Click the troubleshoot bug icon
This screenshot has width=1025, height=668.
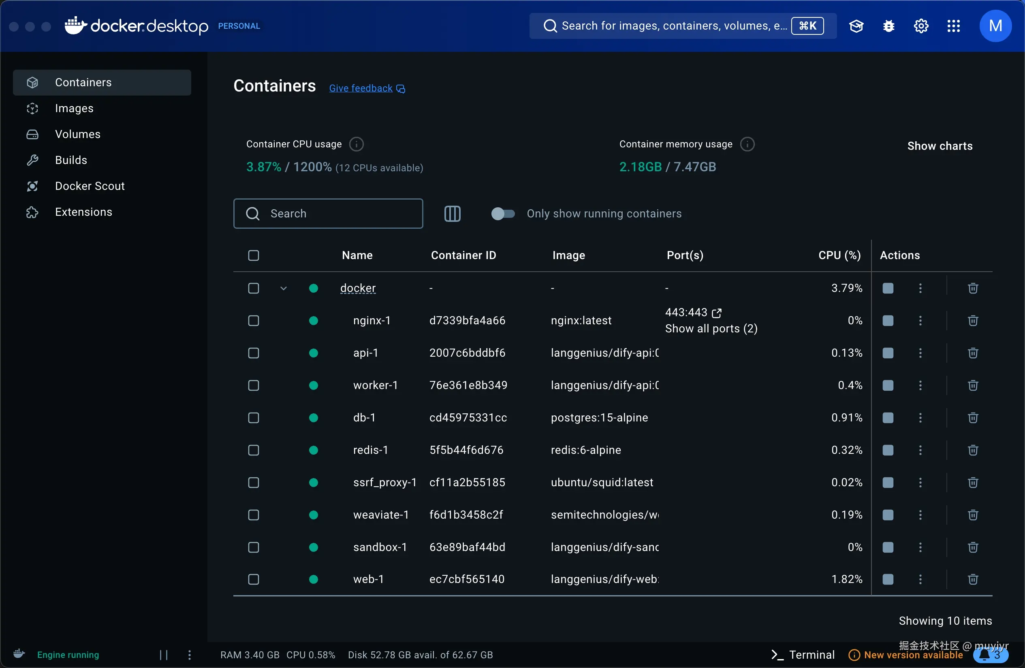(888, 26)
